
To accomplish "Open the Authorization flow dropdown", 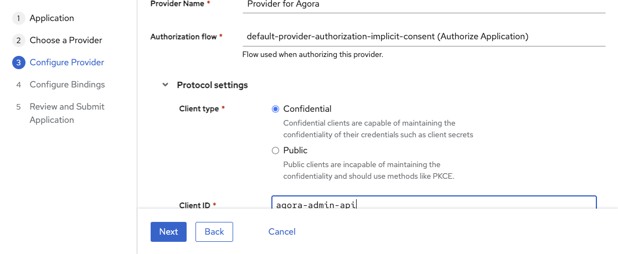I will coord(424,37).
